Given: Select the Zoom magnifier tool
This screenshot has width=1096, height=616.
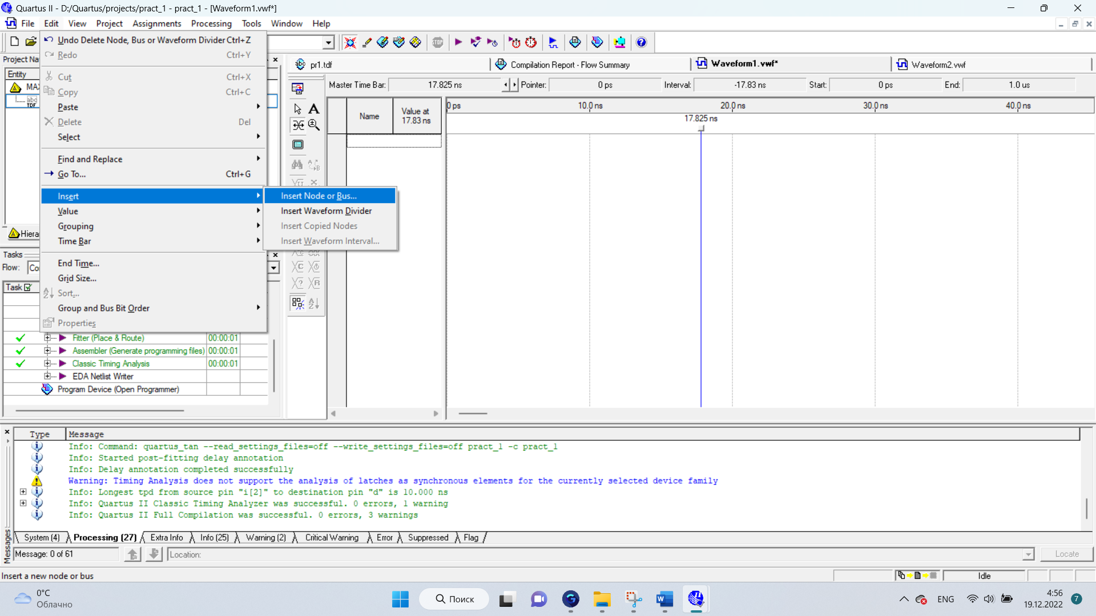Looking at the screenshot, I should 314,125.
